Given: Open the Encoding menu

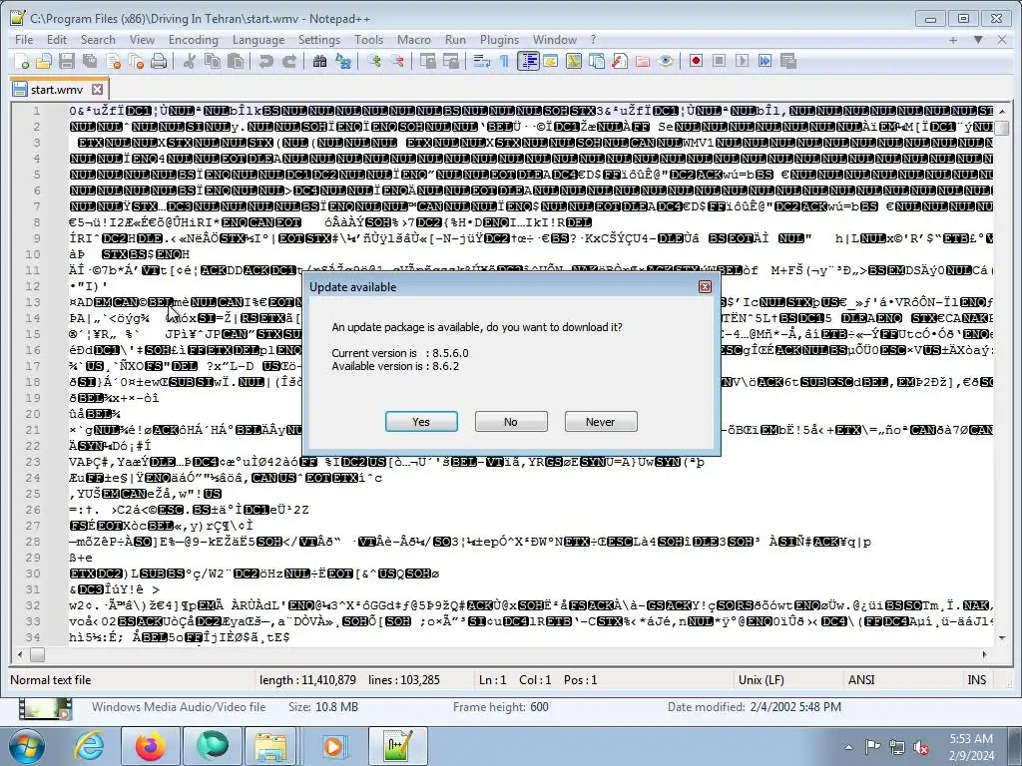Looking at the screenshot, I should 194,40.
